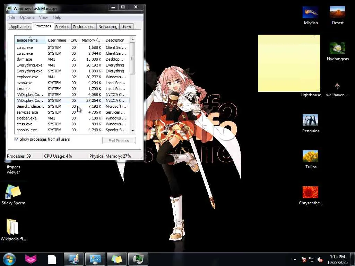Switch to Task Manager in the taskbar

138,259
